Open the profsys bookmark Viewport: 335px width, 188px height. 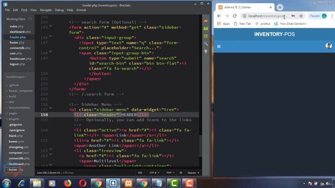(263, 23)
